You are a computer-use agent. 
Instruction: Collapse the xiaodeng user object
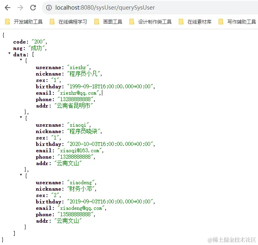pyautogui.click(x=21, y=175)
